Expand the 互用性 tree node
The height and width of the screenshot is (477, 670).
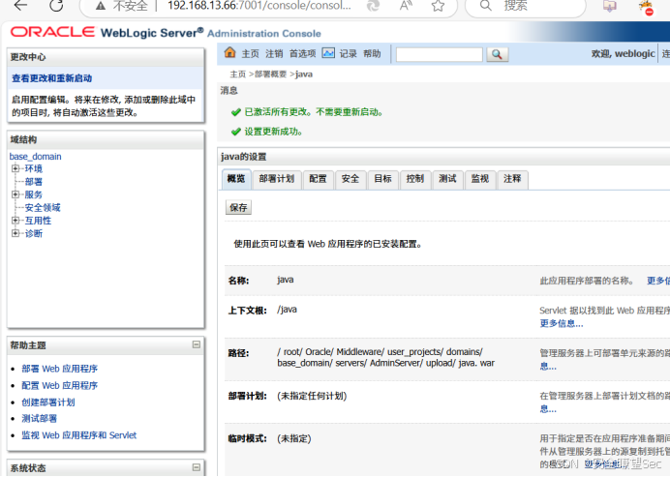tap(15, 221)
